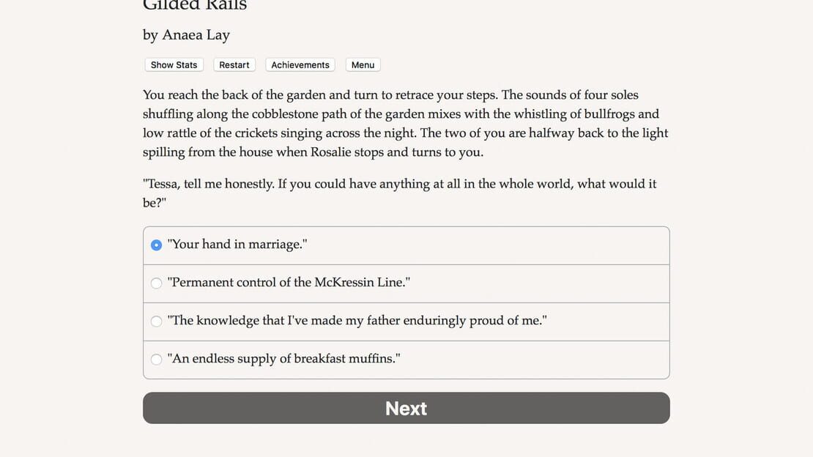This screenshot has height=457, width=813.
Task: Click the Restart button
Action: point(234,65)
